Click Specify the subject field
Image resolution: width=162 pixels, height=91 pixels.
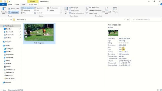point(125,61)
